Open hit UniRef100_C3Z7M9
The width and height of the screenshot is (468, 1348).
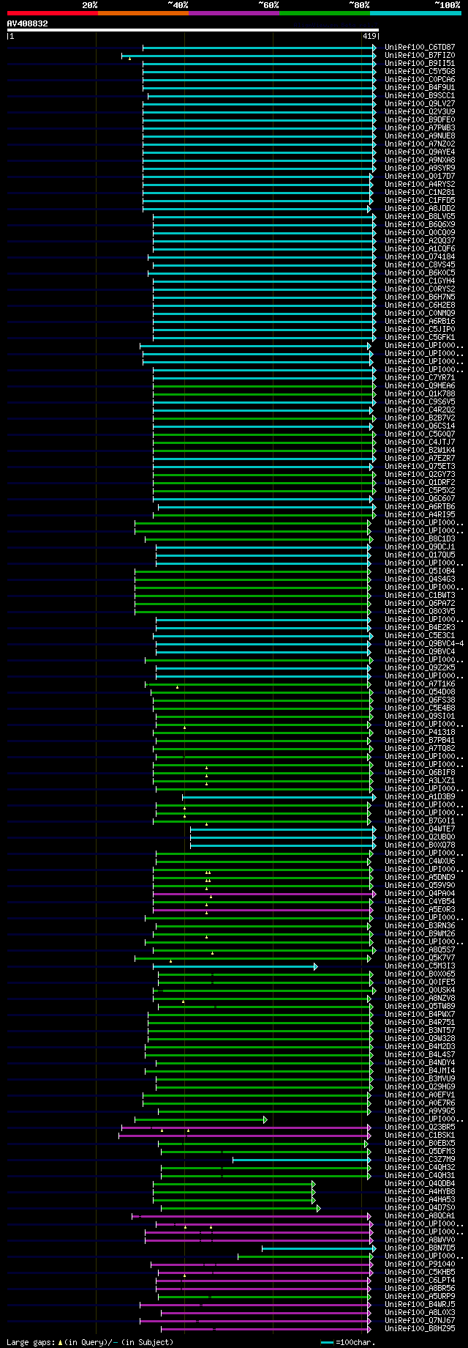point(420,1160)
